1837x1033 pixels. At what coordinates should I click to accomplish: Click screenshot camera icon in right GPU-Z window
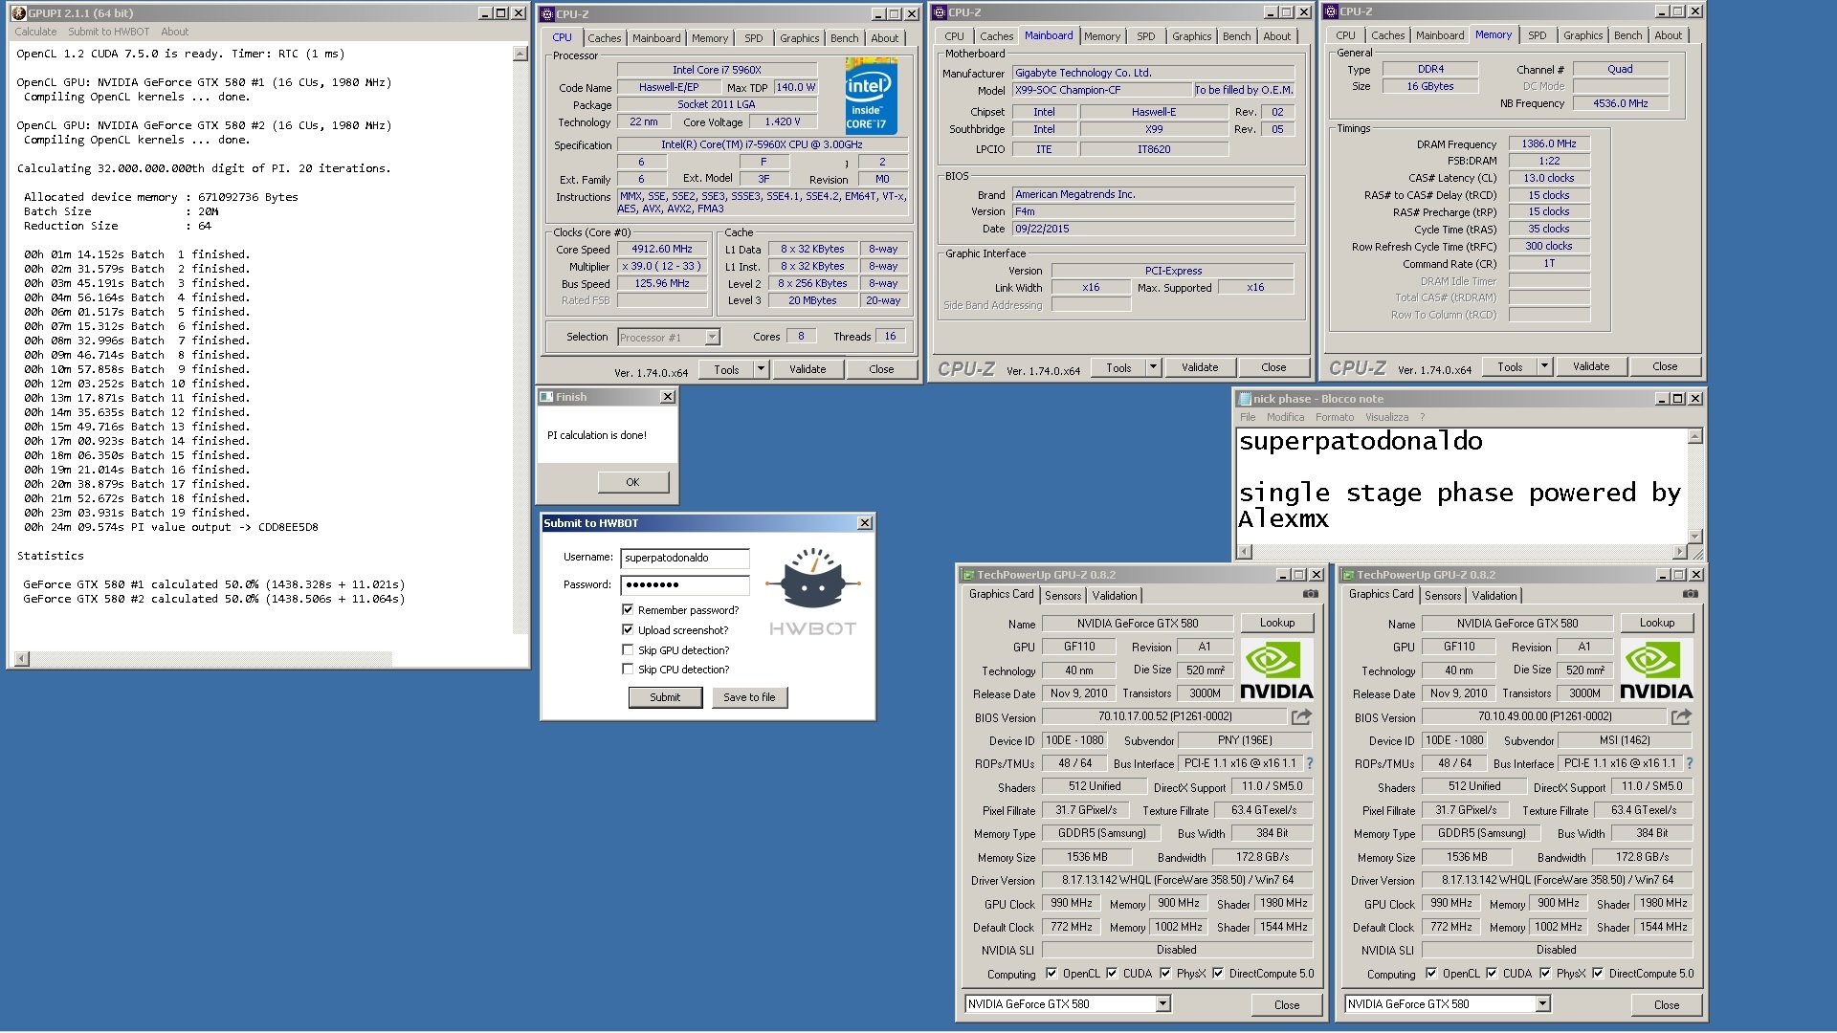tap(1691, 594)
